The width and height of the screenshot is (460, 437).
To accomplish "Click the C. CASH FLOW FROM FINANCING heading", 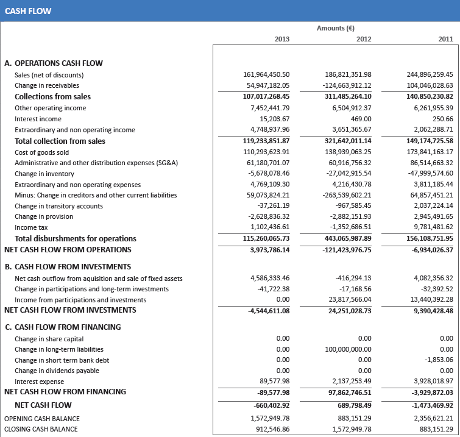I will click(63, 327).
